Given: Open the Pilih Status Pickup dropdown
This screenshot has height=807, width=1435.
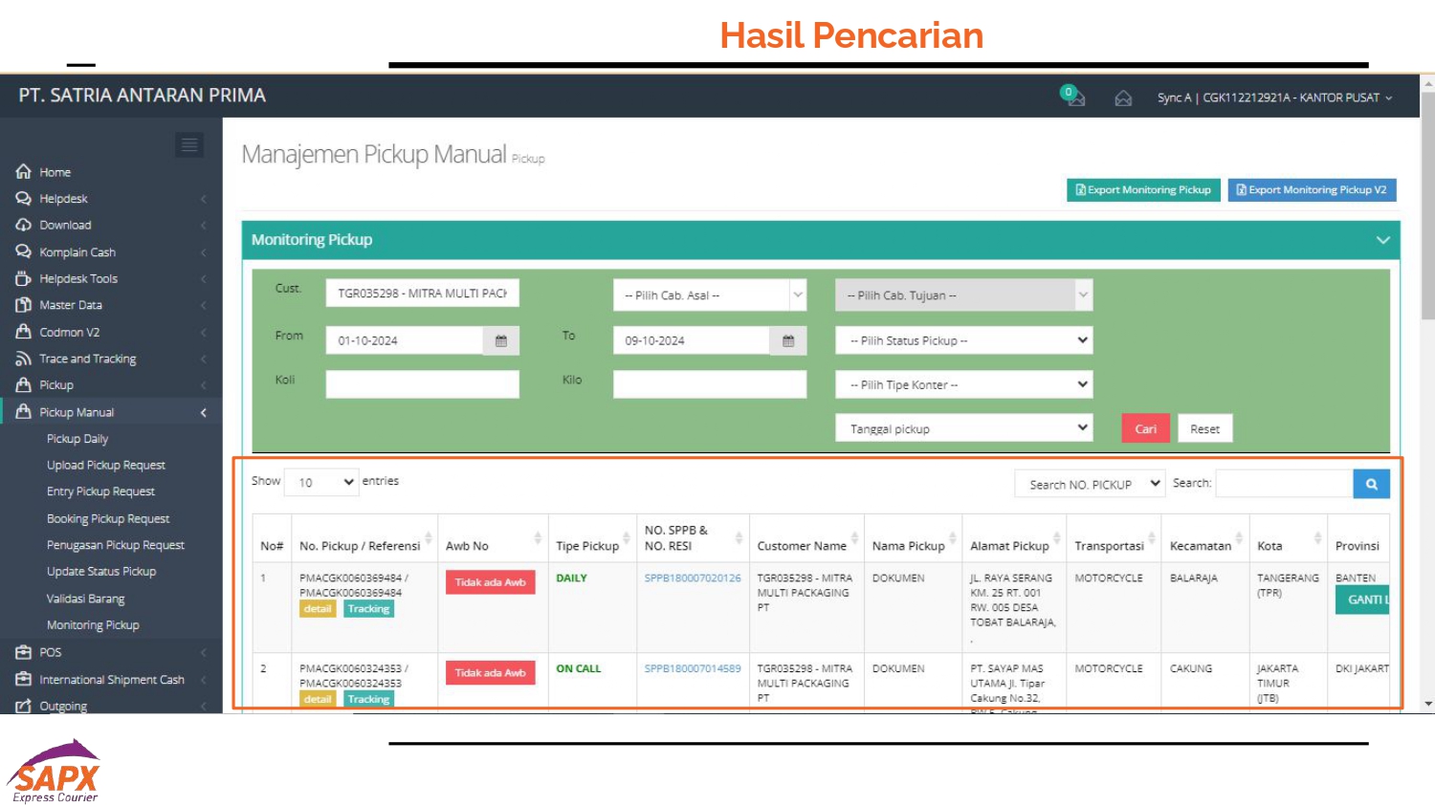Looking at the screenshot, I should coord(963,340).
